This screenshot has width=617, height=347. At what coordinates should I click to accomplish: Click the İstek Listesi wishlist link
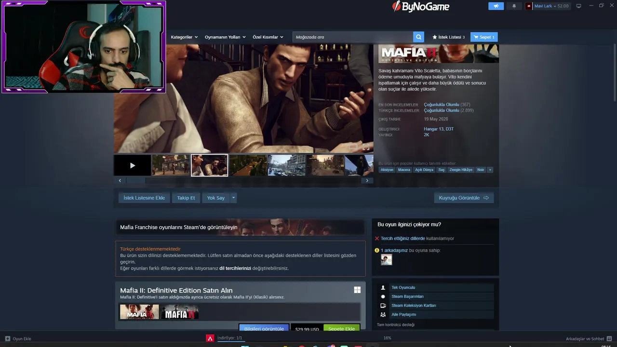[449, 37]
